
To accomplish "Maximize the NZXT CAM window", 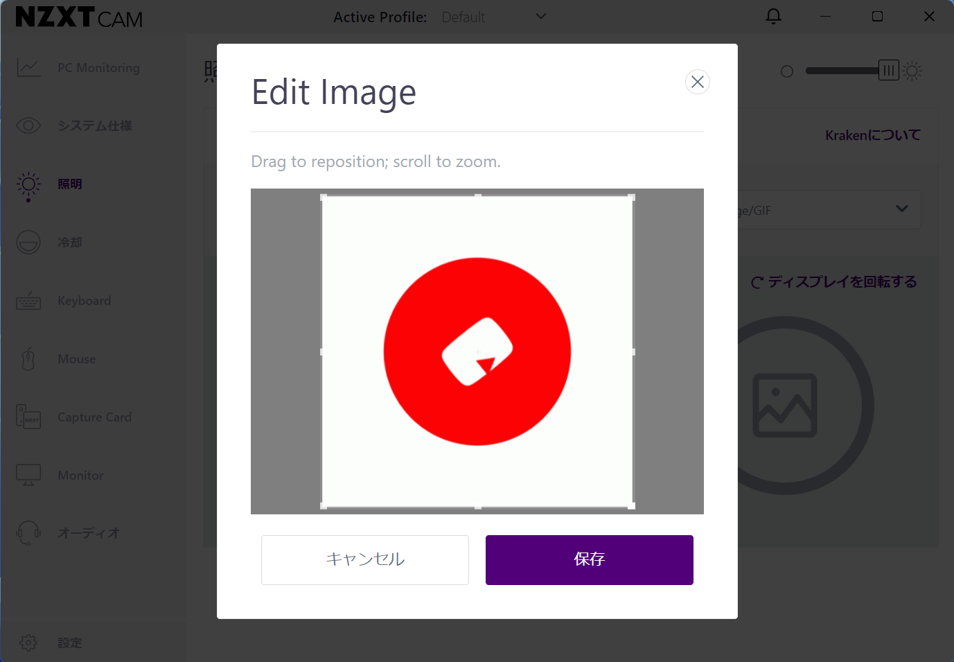I will click(877, 16).
